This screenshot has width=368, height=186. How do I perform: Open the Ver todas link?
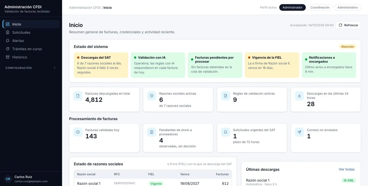coord(347,169)
